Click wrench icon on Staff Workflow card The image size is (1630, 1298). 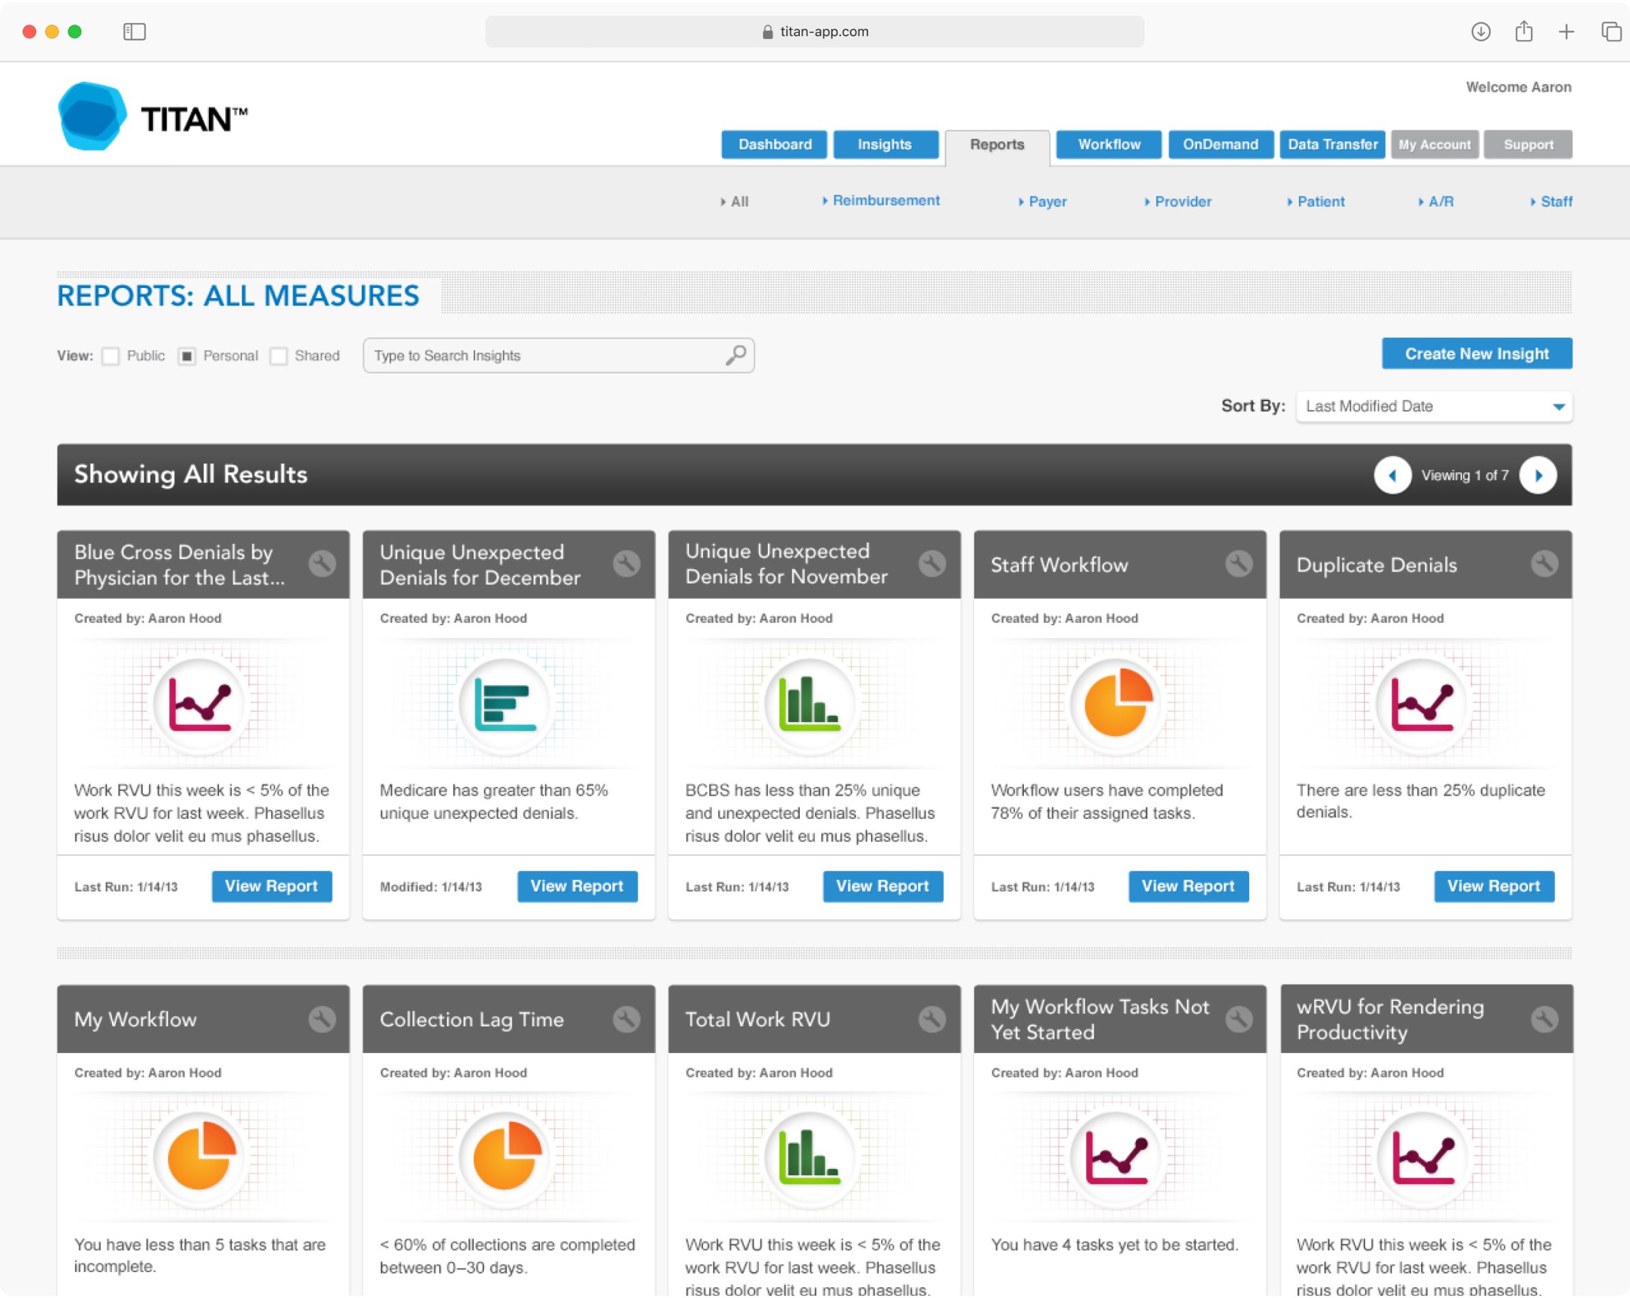(x=1238, y=563)
